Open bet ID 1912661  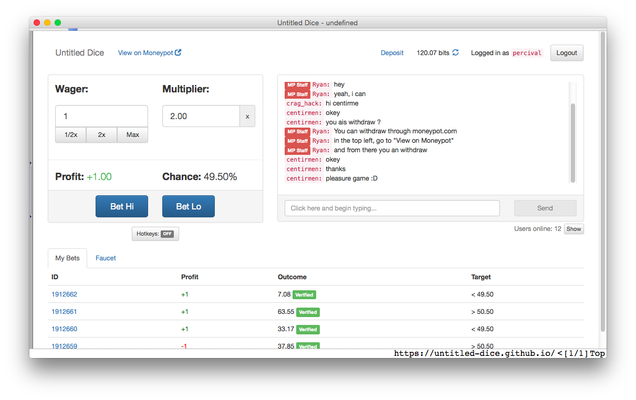point(64,312)
